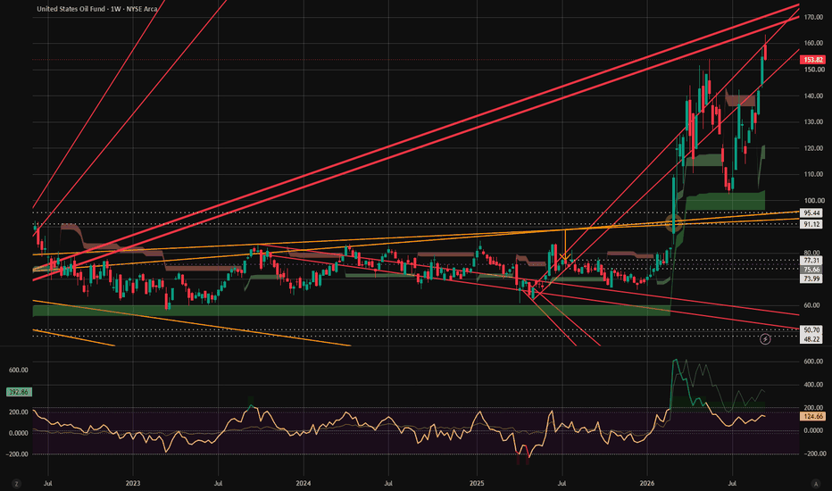Click the United States Oil Fund chart title
832x491 pixels.
(97, 9)
